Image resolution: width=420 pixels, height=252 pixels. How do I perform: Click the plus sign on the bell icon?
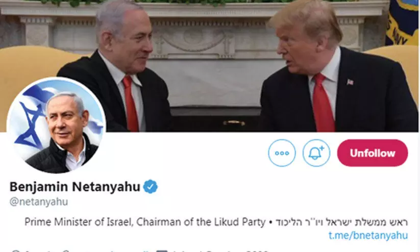pyautogui.click(x=322, y=148)
